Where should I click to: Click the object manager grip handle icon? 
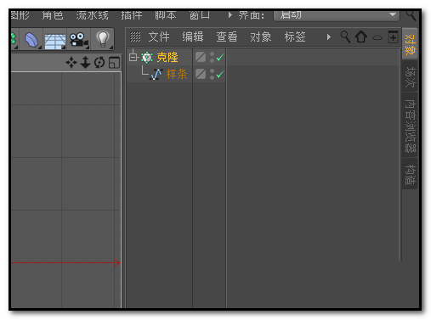coord(135,36)
